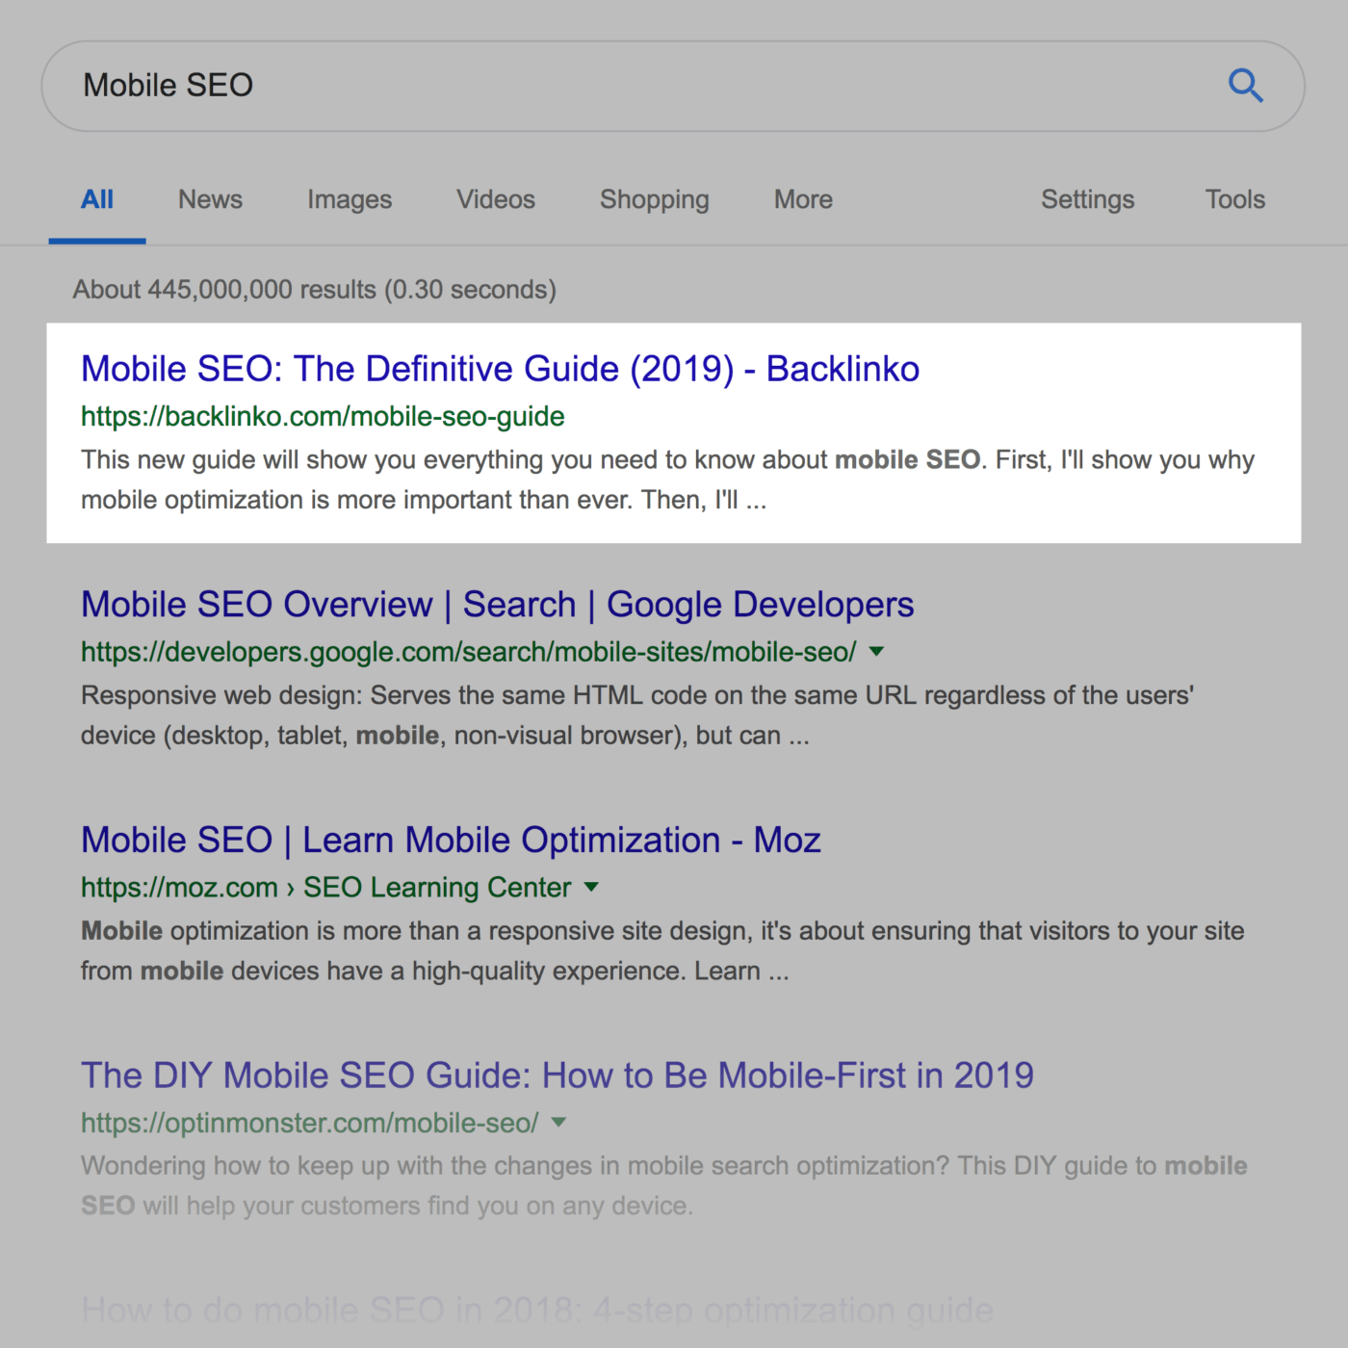Open the 4-step optimization guide result
This screenshot has height=1348, width=1348.
pyautogui.click(x=537, y=1310)
